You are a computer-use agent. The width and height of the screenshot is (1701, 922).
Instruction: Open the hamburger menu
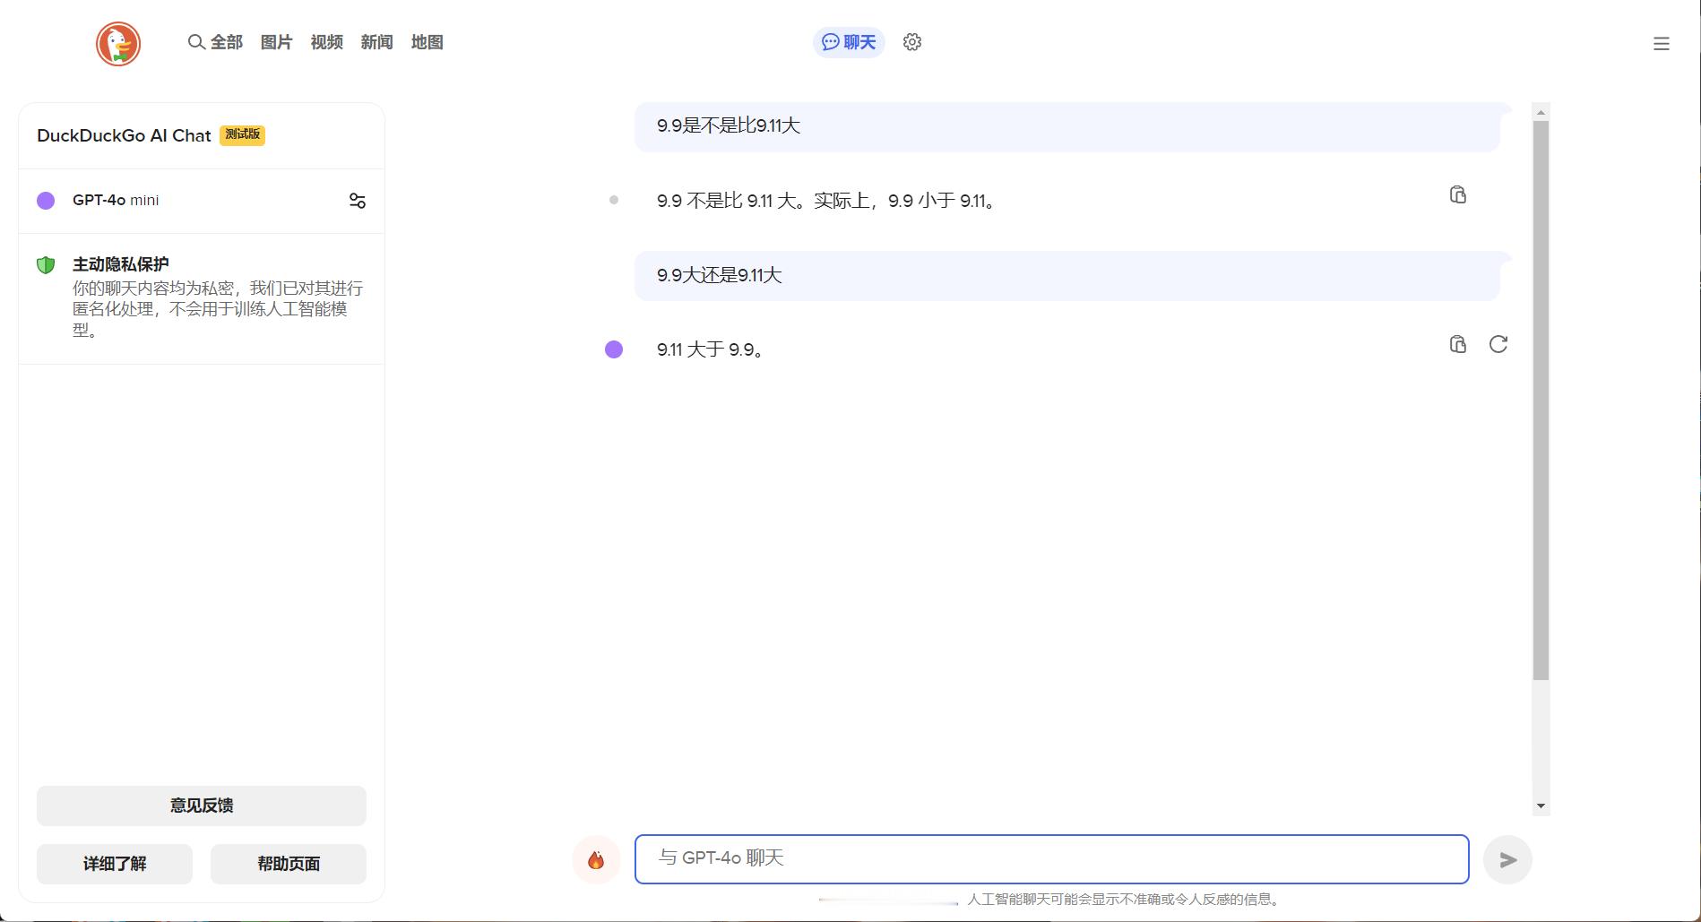pyautogui.click(x=1662, y=44)
